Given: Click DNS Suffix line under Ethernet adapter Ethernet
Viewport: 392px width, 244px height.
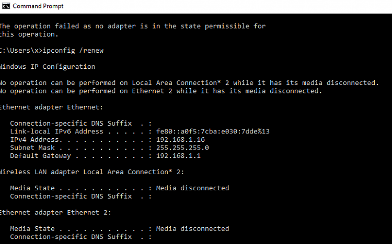Looking at the screenshot, I should coord(80,124).
